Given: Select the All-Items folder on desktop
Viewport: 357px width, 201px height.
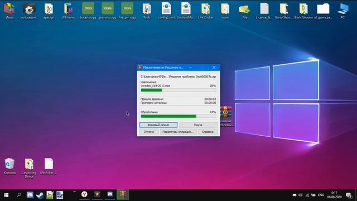Looking at the screenshot, I should point(68,11).
